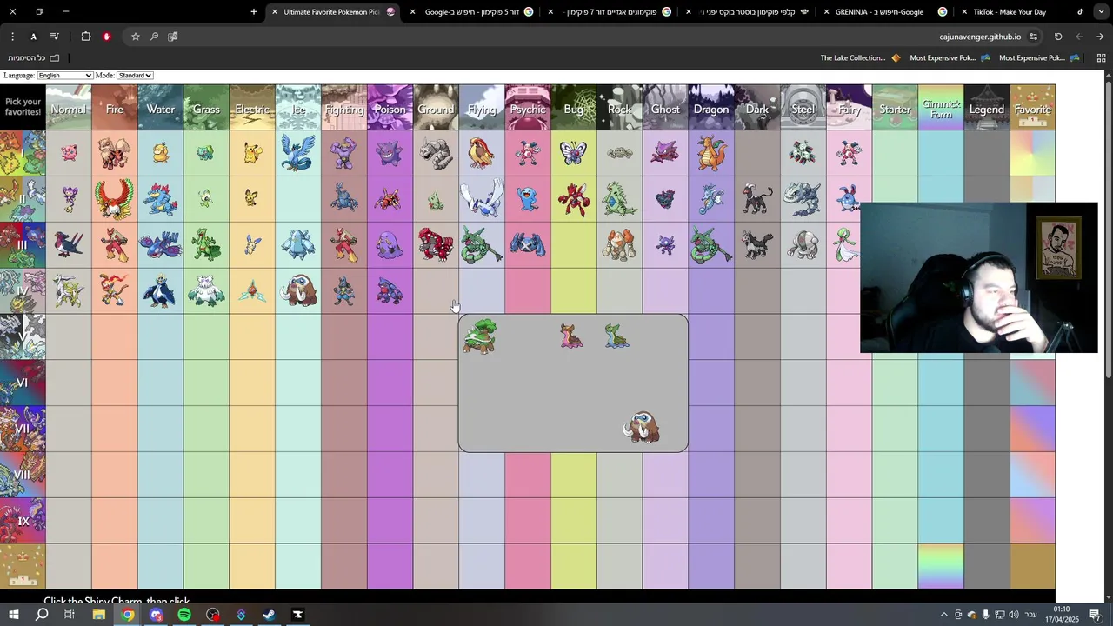Select Bulbasaur in the Grass column

pyautogui.click(x=205, y=154)
